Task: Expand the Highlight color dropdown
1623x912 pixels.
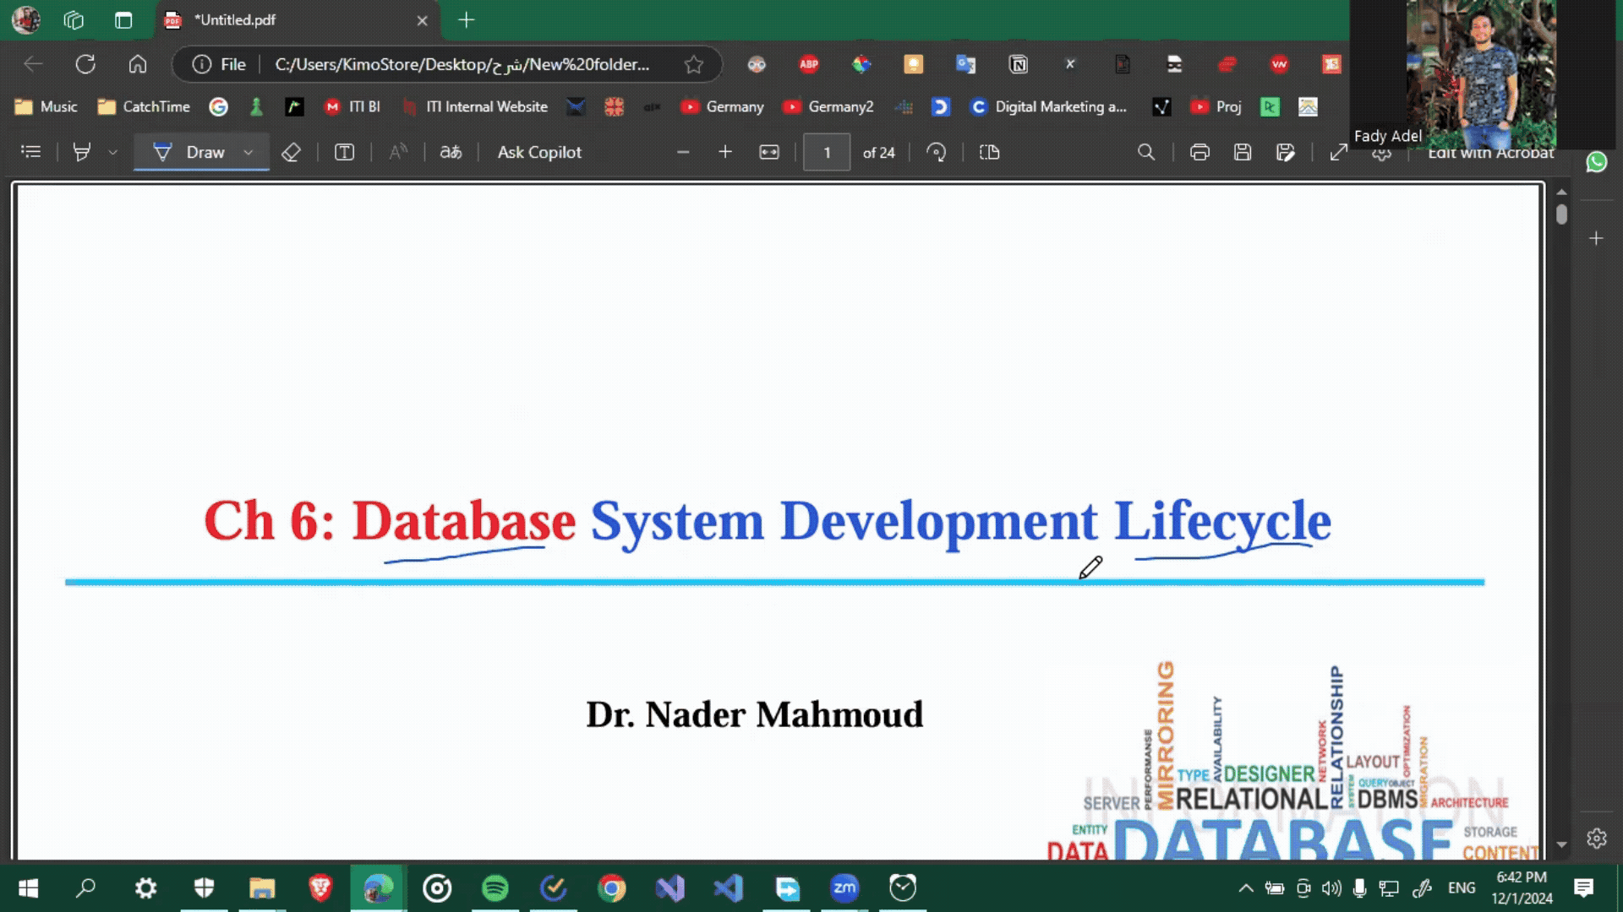Action: click(x=113, y=152)
